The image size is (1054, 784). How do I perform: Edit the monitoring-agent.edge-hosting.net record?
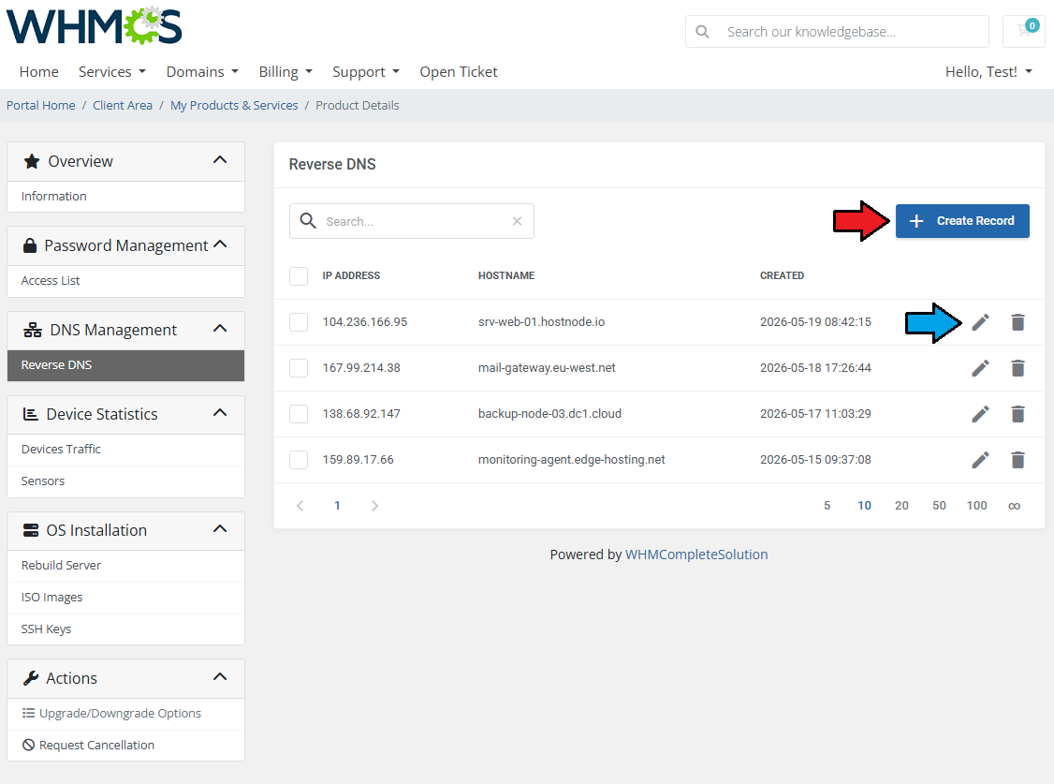pos(980,460)
